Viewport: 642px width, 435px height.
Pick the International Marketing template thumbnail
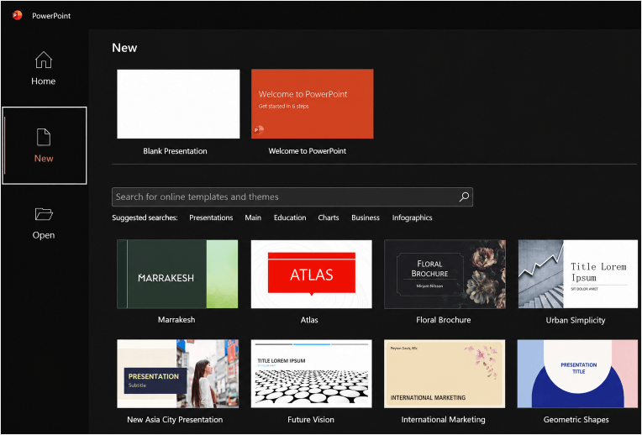tap(445, 374)
